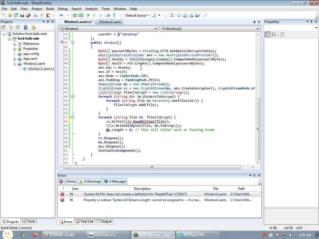319x239 pixels.
Task: Toggle the 2 Errors filter button
Action: pos(67,181)
